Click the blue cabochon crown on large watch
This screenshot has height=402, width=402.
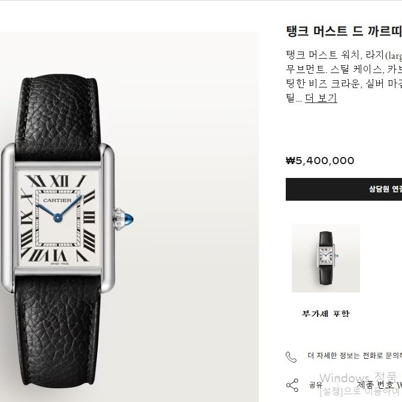click(x=128, y=219)
